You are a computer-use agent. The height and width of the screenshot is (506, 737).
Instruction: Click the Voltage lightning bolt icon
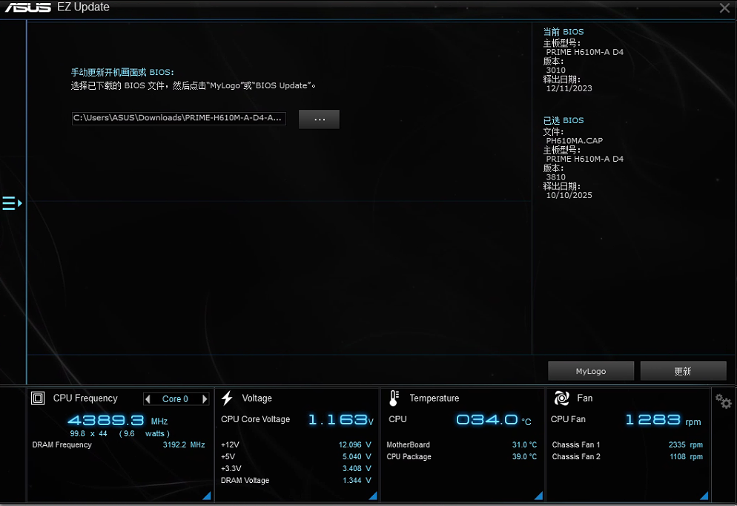coord(227,398)
